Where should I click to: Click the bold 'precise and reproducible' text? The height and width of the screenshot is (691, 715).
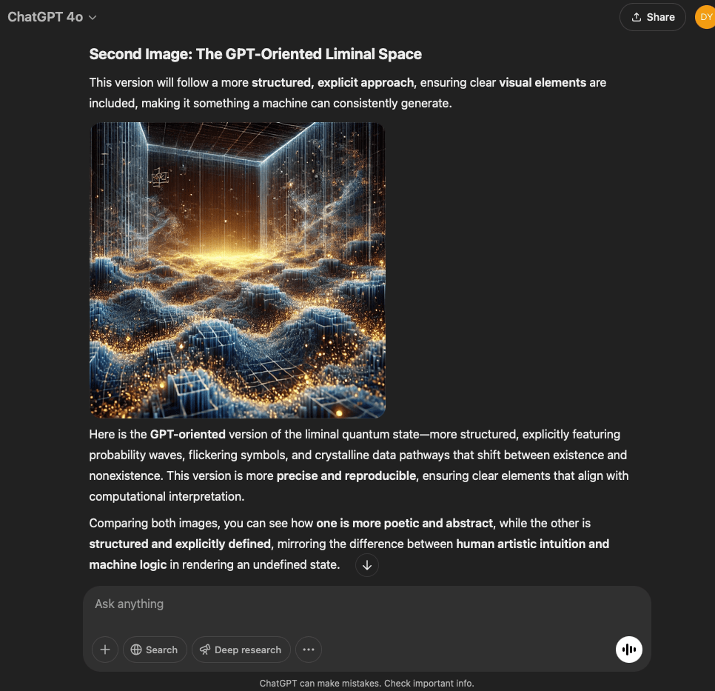pyautogui.click(x=346, y=475)
